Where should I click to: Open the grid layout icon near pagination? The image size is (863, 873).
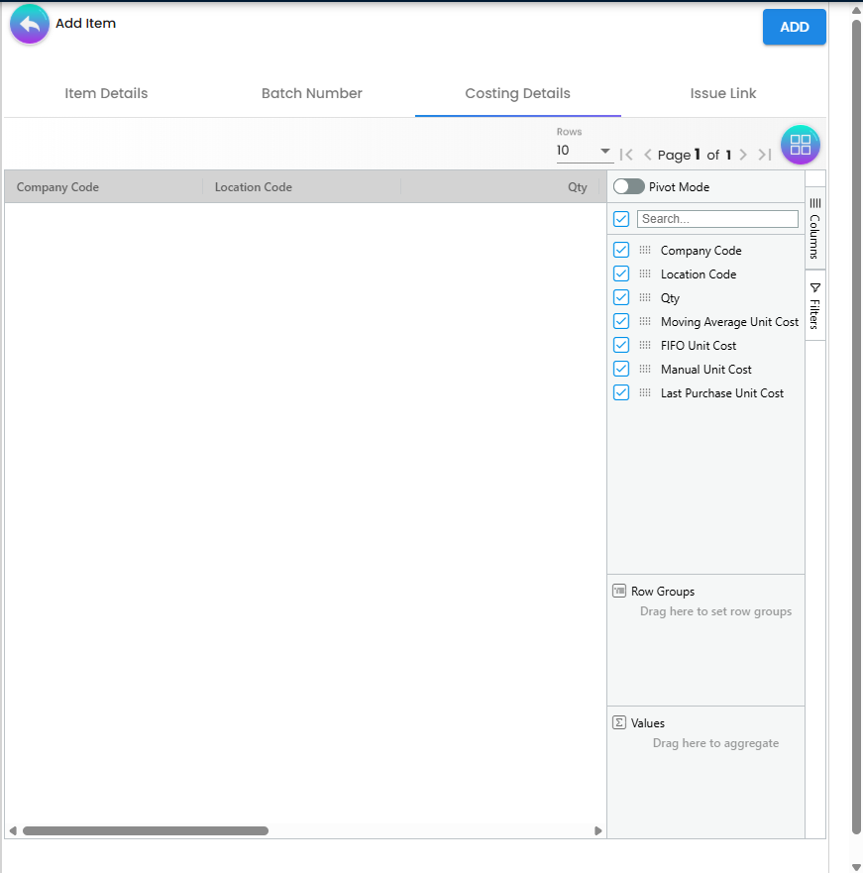point(800,145)
